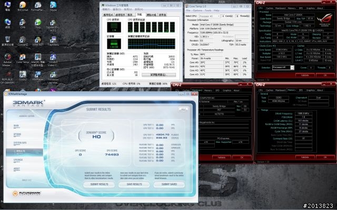Click the Futuremark Corporation logo in 3DMark Vantage

click(27, 193)
